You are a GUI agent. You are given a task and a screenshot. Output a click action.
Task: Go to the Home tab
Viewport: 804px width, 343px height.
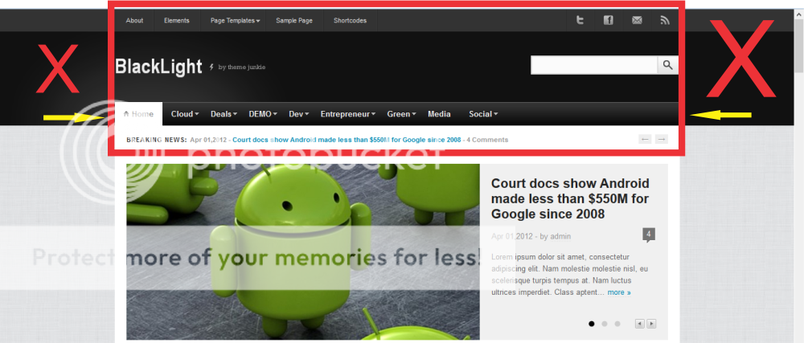click(x=138, y=114)
